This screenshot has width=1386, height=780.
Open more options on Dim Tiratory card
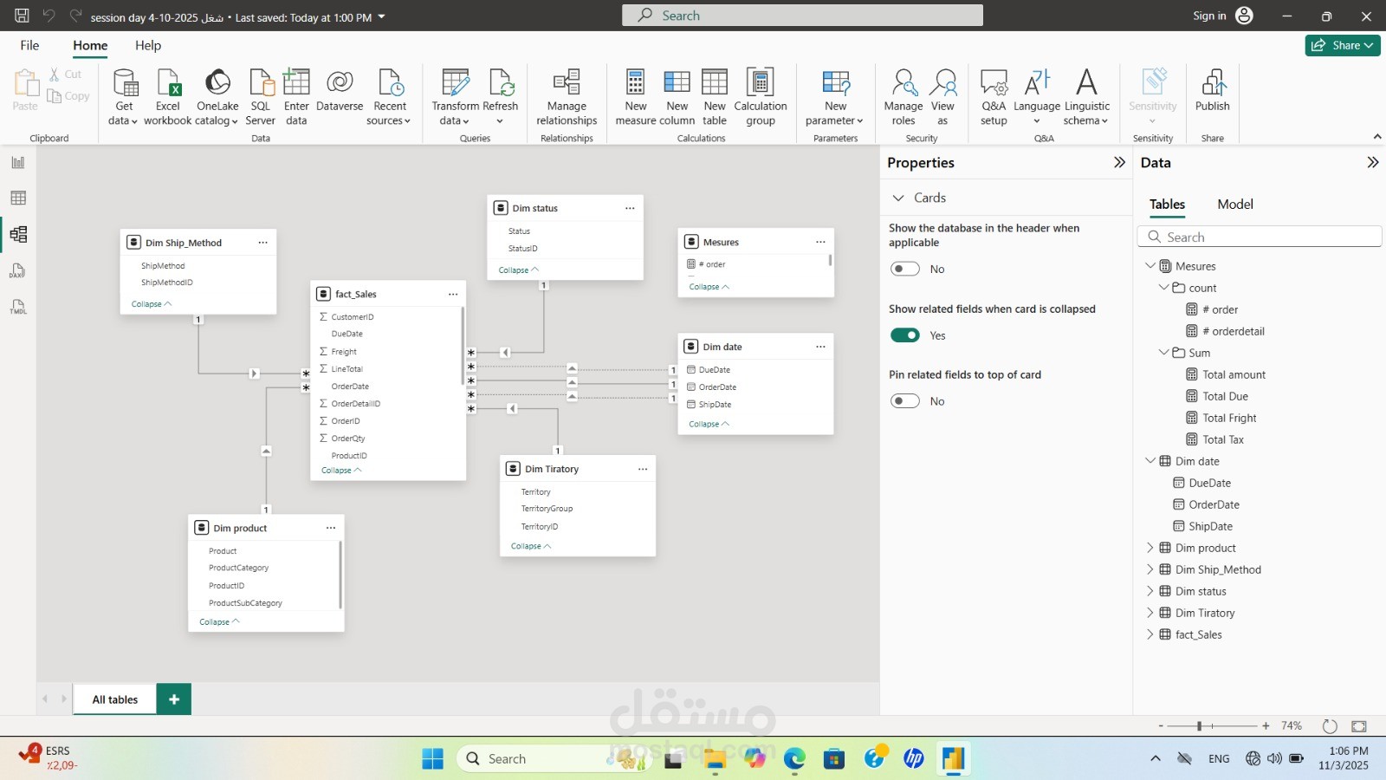tap(643, 469)
